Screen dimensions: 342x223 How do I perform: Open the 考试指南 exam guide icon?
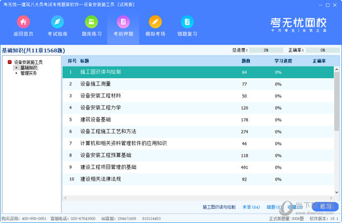[58, 22]
